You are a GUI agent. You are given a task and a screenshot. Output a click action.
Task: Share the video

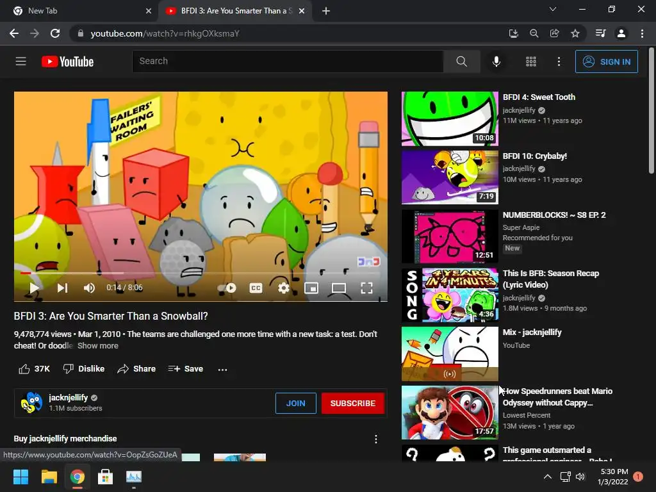(136, 368)
